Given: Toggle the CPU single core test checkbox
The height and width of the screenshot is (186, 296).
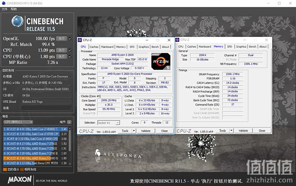Looking at the screenshot, I should (x=70, y=56).
